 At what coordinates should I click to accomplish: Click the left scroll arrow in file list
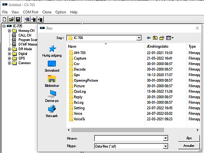point(69,130)
